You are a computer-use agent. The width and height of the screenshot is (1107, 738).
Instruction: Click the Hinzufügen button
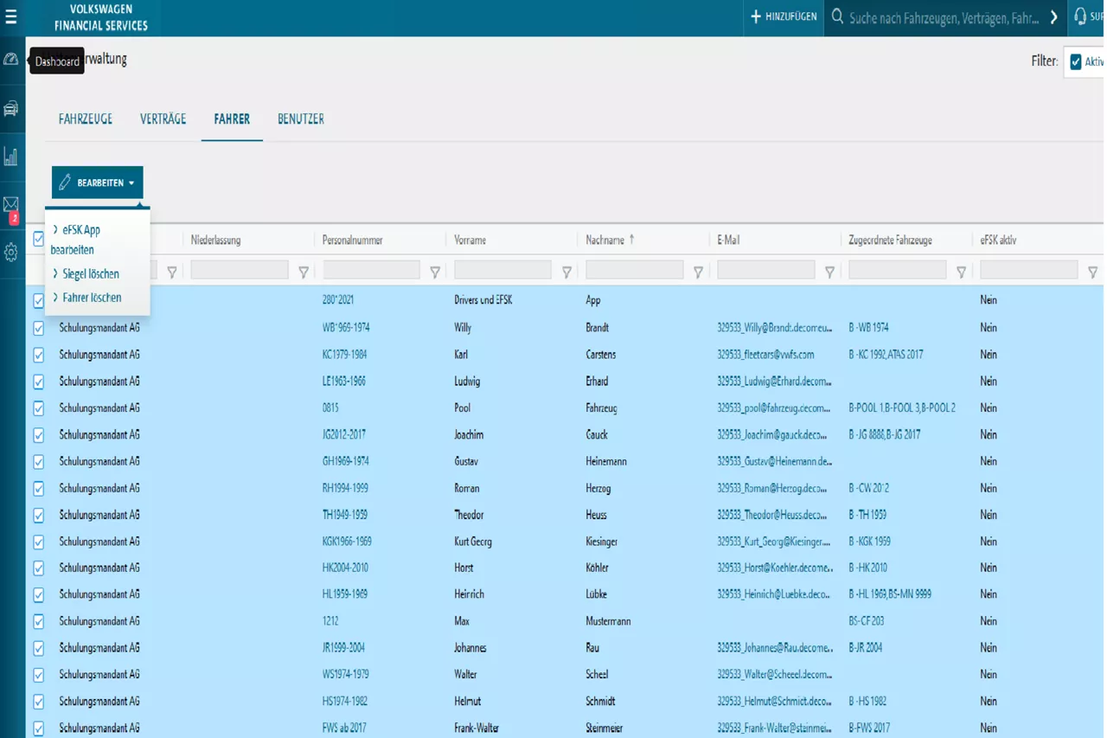[x=784, y=17]
